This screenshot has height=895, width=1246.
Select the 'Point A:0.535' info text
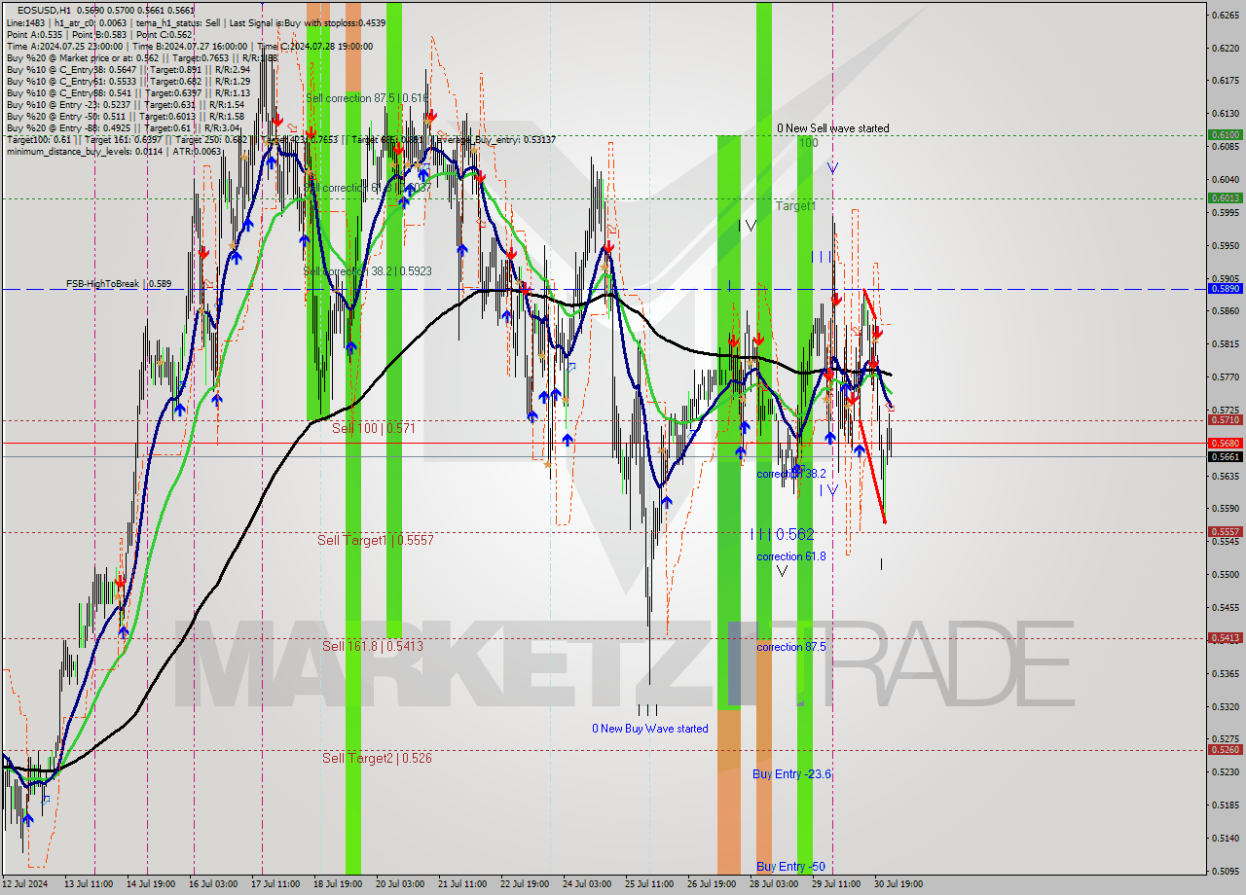36,34
